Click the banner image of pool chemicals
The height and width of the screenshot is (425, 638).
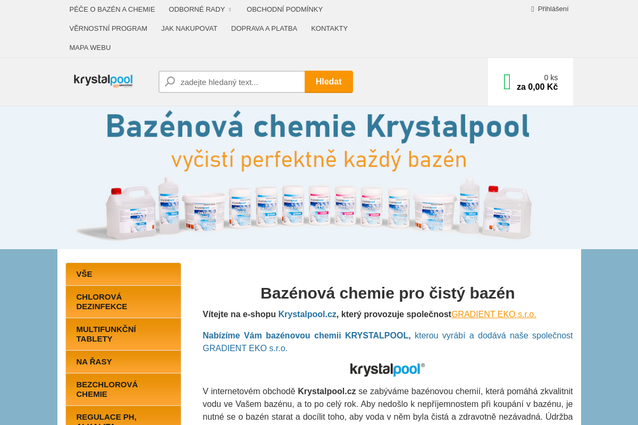tap(319, 177)
